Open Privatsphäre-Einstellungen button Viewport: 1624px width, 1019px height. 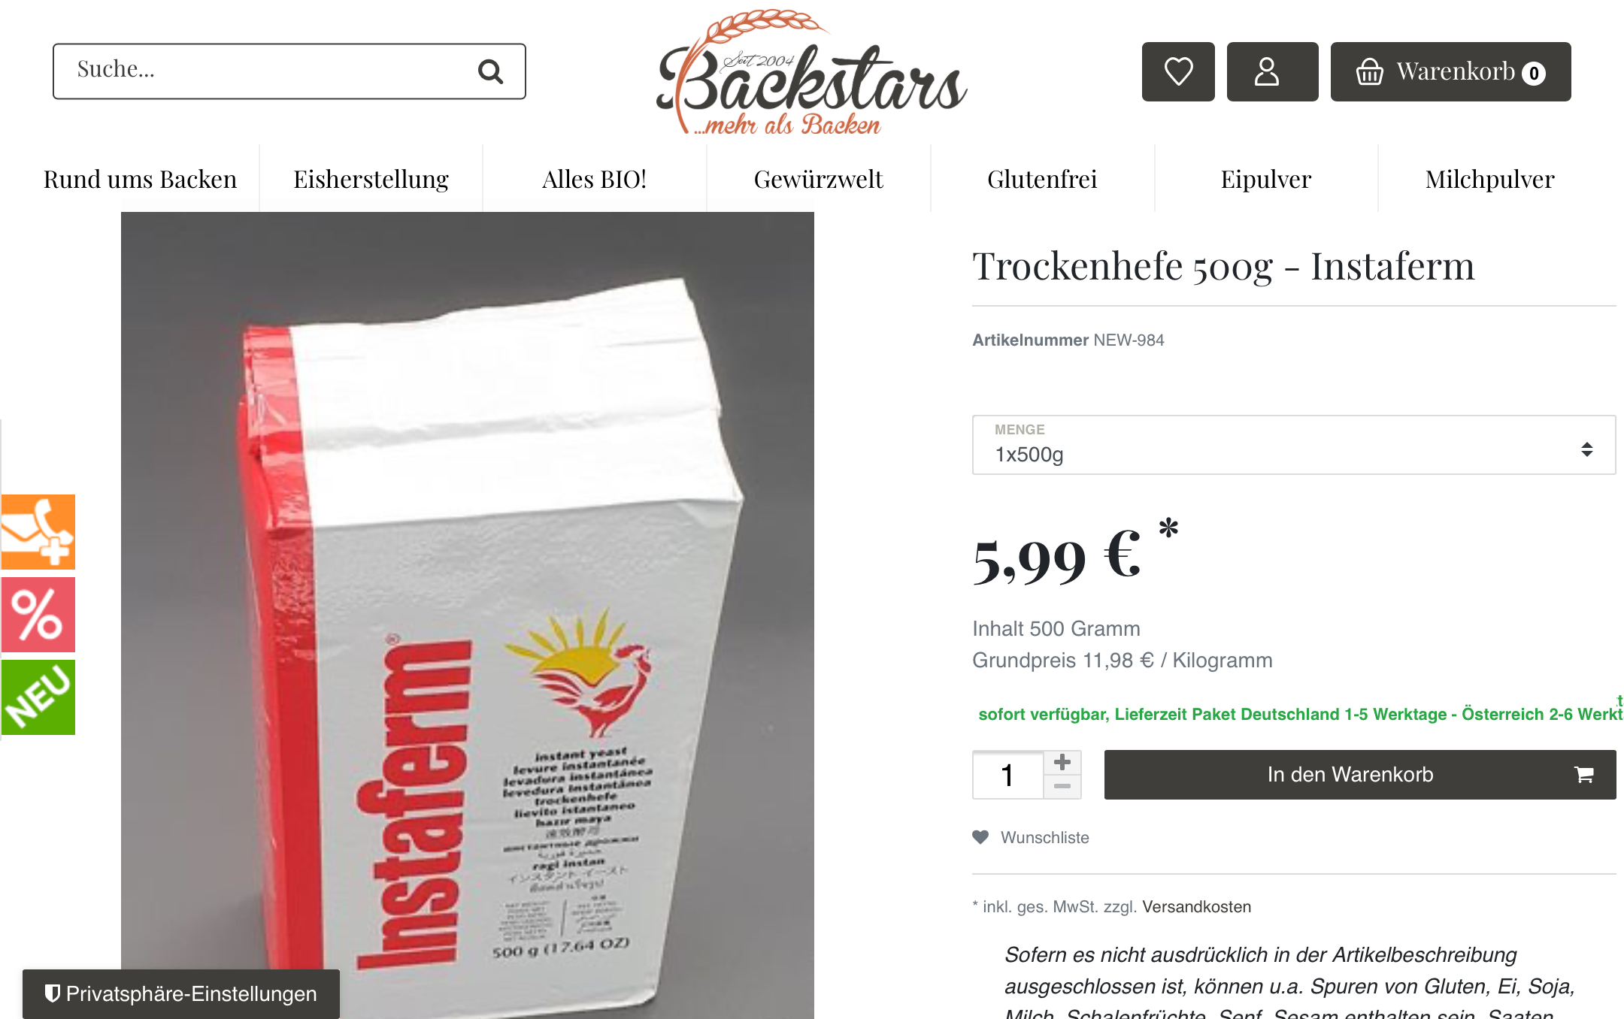181,993
